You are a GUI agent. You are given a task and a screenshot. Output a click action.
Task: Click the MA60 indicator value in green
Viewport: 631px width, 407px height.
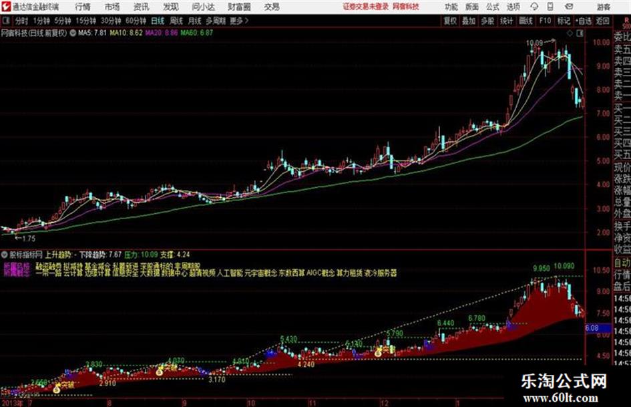click(x=197, y=33)
